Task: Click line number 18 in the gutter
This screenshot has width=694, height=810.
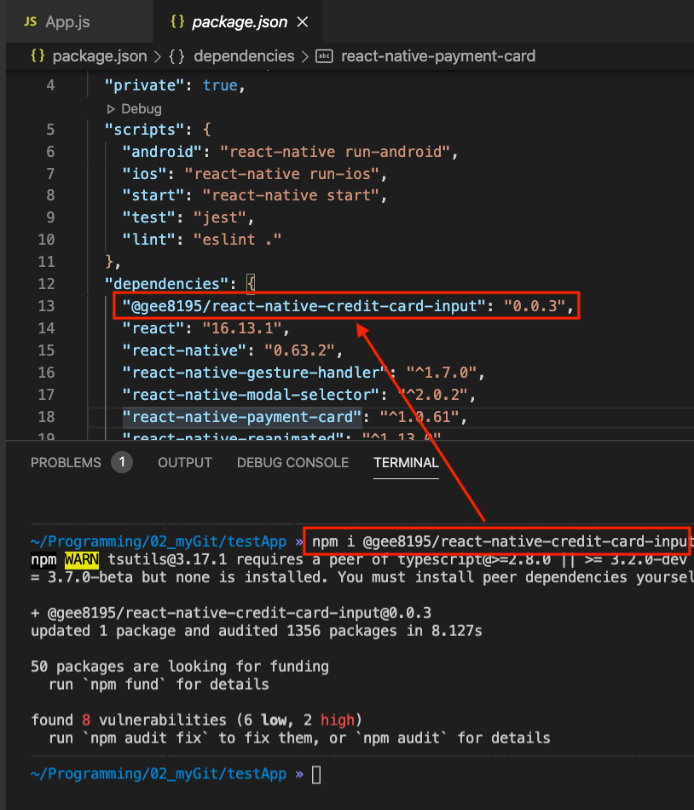Action: coord(46,416)
